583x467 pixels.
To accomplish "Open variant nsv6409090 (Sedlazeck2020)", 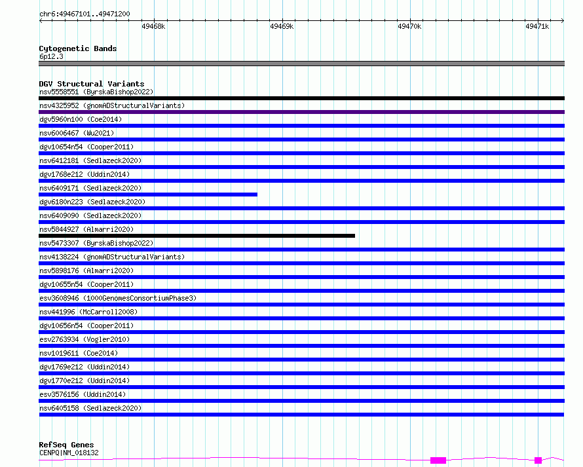I will click(90, 215).
